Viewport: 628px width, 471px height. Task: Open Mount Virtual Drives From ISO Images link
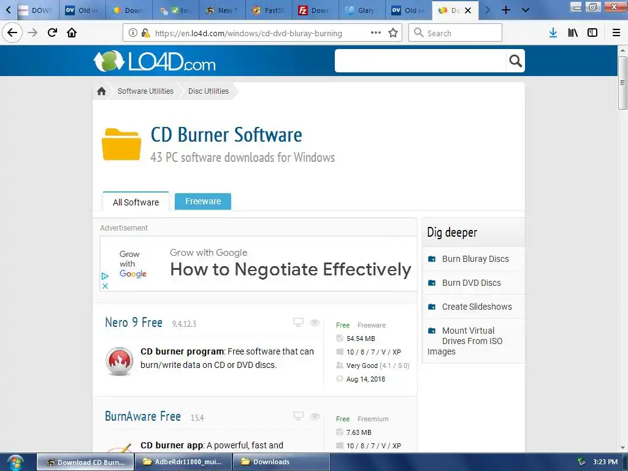tap(465, 341)
